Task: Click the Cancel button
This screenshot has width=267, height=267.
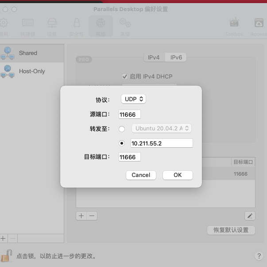Action: point(141,175)
